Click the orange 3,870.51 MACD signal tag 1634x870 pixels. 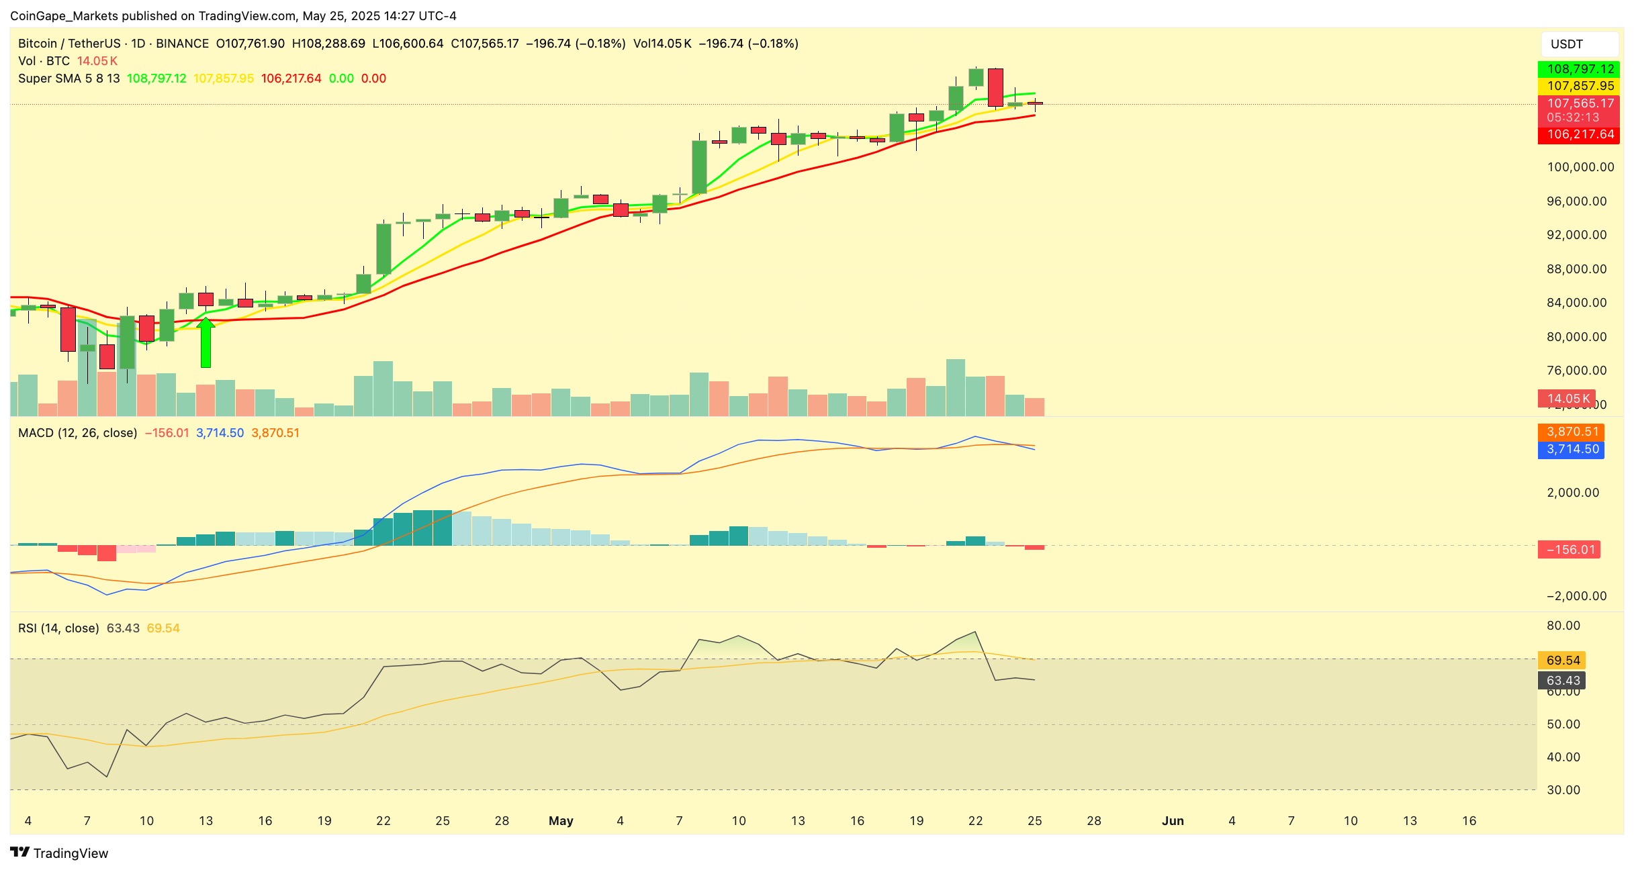(1570, 432)
